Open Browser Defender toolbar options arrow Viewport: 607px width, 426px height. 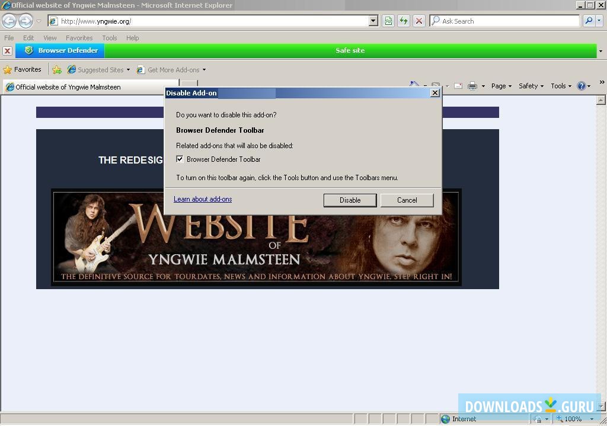[x=600, y=51]
